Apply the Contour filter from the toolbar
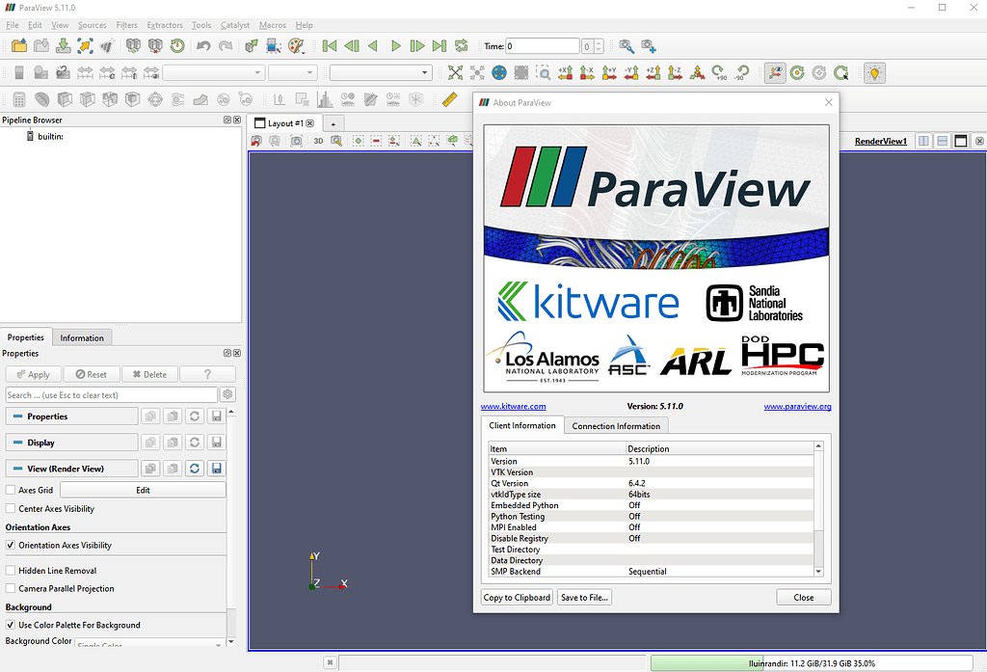 tap(40, 98)
